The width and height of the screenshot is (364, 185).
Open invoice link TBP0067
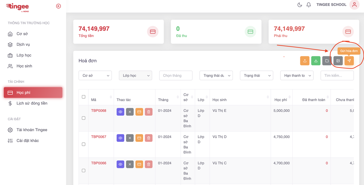point(99,137)
